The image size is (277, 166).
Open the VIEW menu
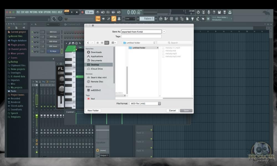point(40,12)
